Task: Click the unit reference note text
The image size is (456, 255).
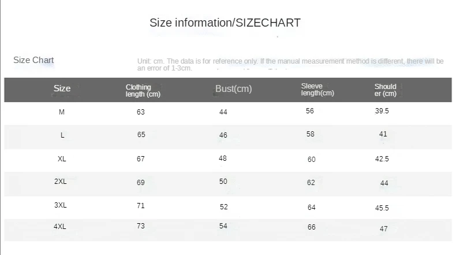Action: [290, 65]
